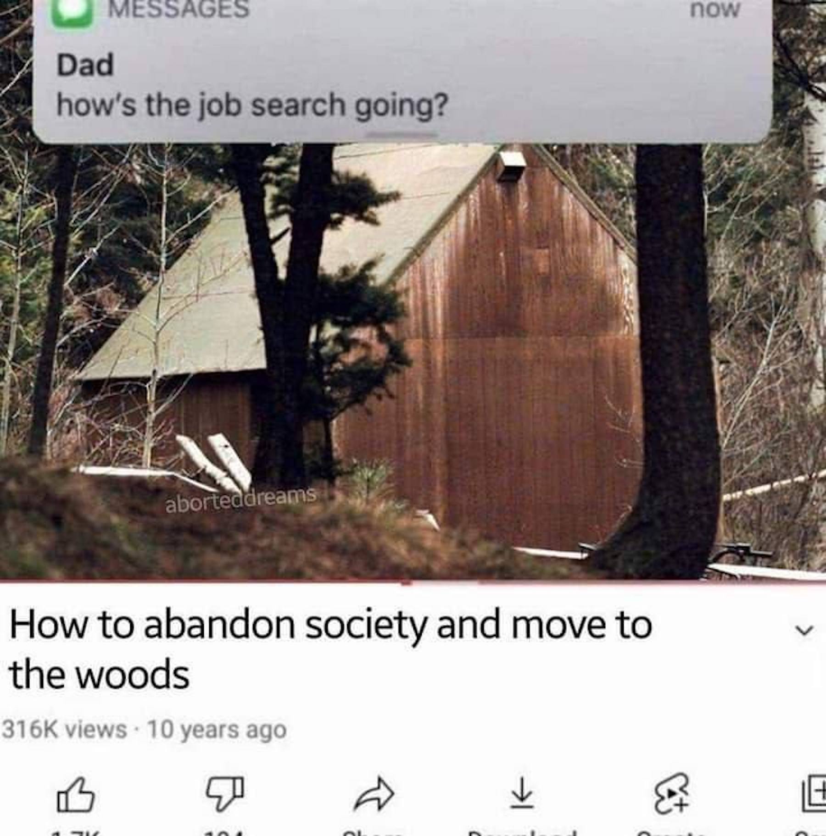Click the Save to playlist icon

[815, 794]
